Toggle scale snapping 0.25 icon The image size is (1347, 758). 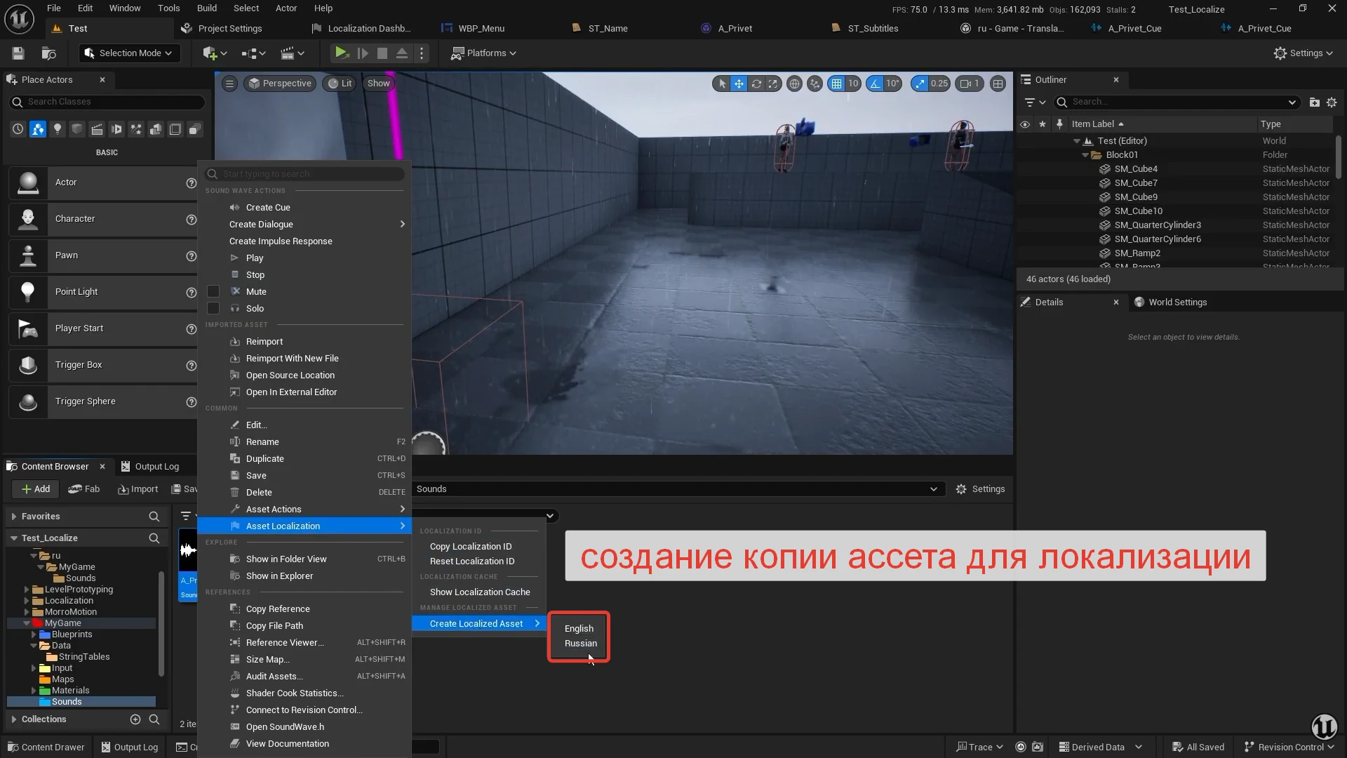[x=920, y=84]
